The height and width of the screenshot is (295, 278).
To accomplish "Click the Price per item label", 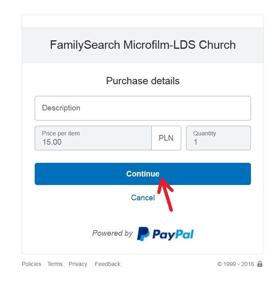I will (61, 133).
